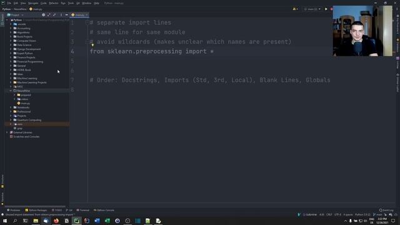The width and height of the screenshot is (400, 225).
Task: Click the Order comment on line 7
Action: coord(210,80)
